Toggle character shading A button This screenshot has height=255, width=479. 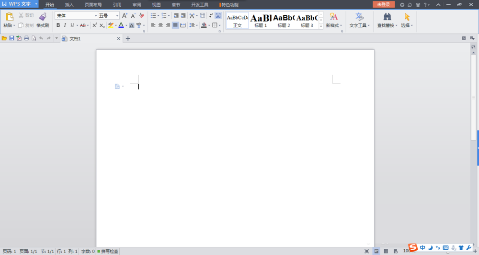131,25
